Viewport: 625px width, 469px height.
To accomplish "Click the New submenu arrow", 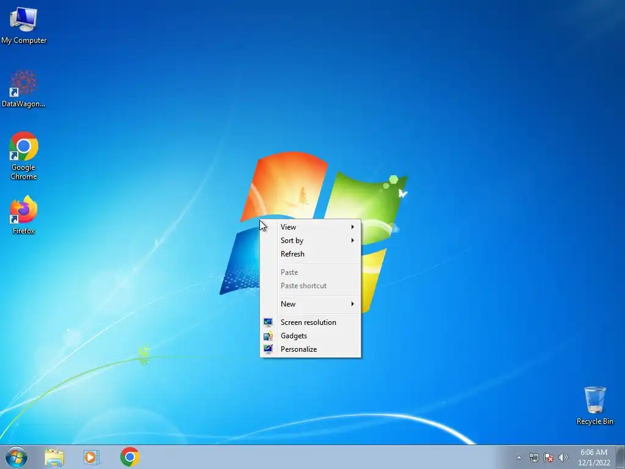I will (x=352, y=304).
